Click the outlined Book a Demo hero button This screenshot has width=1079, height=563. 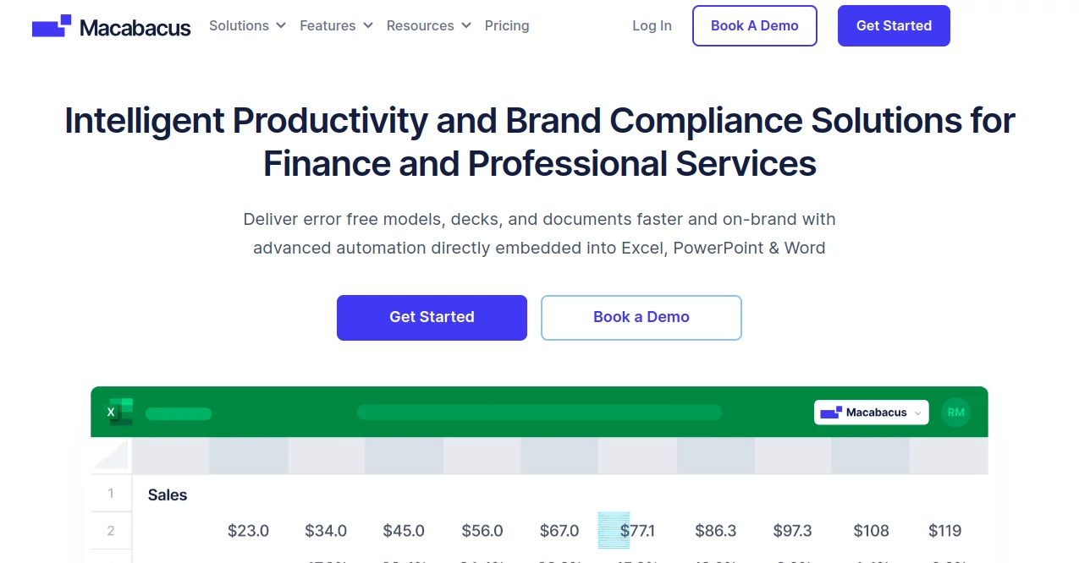tap(641, 317)
